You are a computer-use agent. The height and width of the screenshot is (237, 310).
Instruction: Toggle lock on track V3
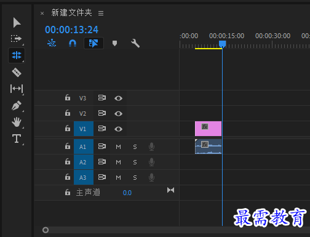pos(68,98)
